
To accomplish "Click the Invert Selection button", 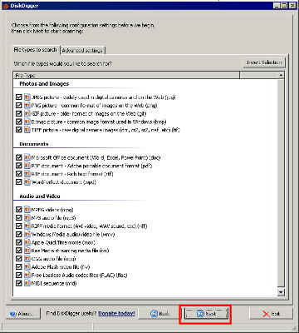I will point(264,62).
